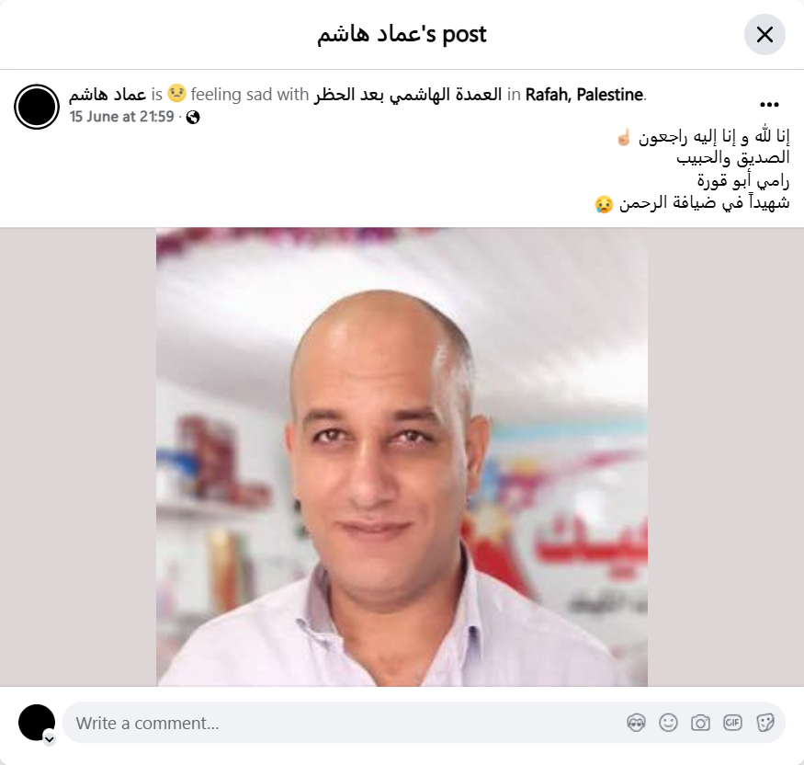Click the عماد هاشم's post dialog title
The image size is (804, 765).
pyautogui.click(x=402, y=34)
